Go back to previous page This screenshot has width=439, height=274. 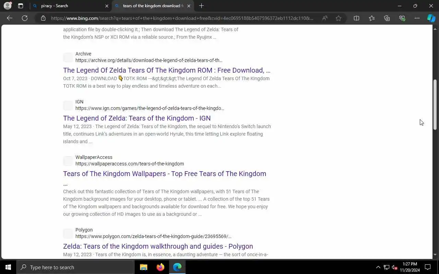click(10, 18)
